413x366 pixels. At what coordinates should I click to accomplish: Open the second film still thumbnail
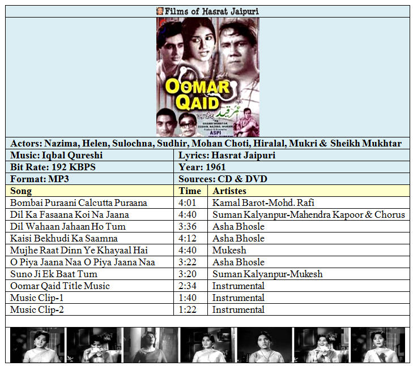[94, 345]
